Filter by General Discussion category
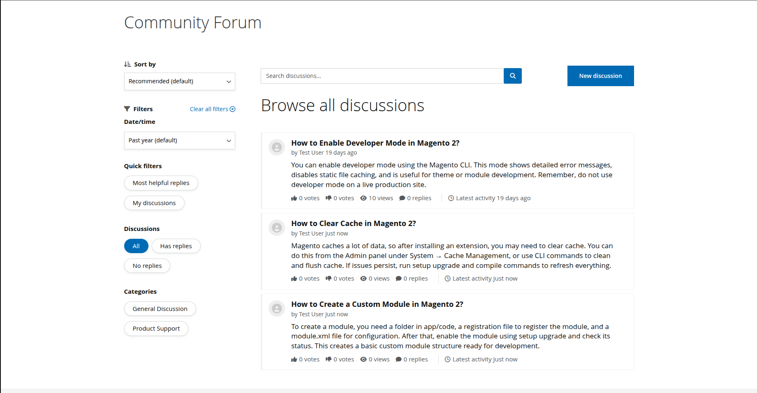 (x=160, y=309)
